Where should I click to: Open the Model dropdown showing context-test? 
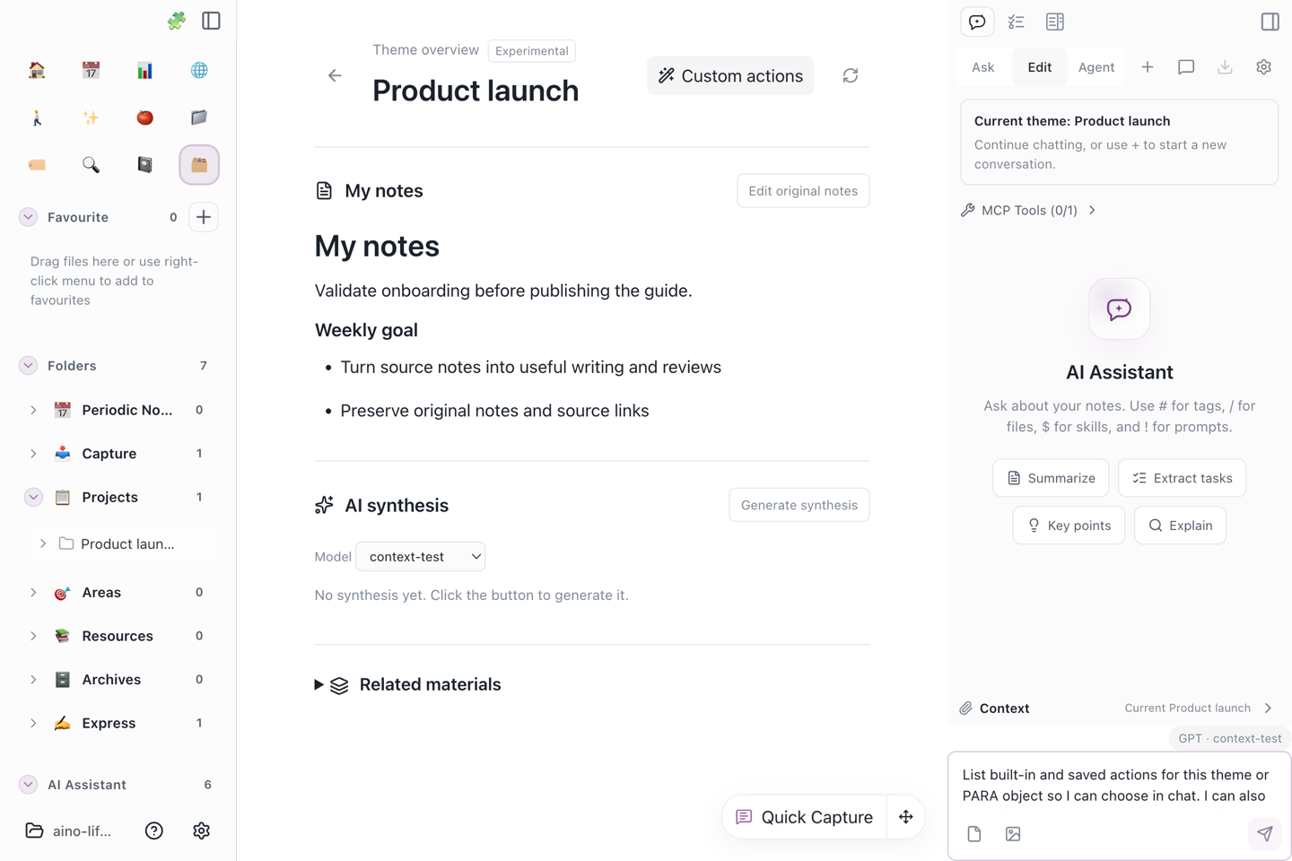click(421, 557)
